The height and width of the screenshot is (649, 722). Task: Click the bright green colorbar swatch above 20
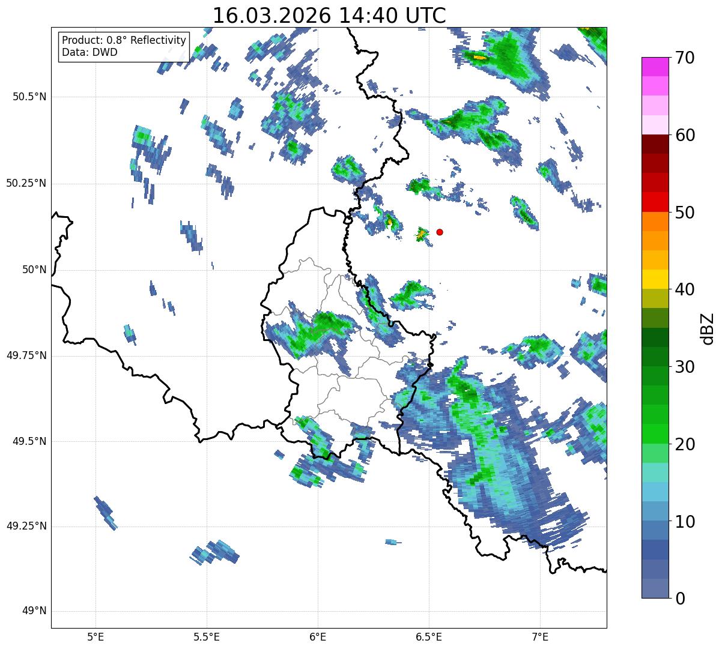tap(655, 433)
